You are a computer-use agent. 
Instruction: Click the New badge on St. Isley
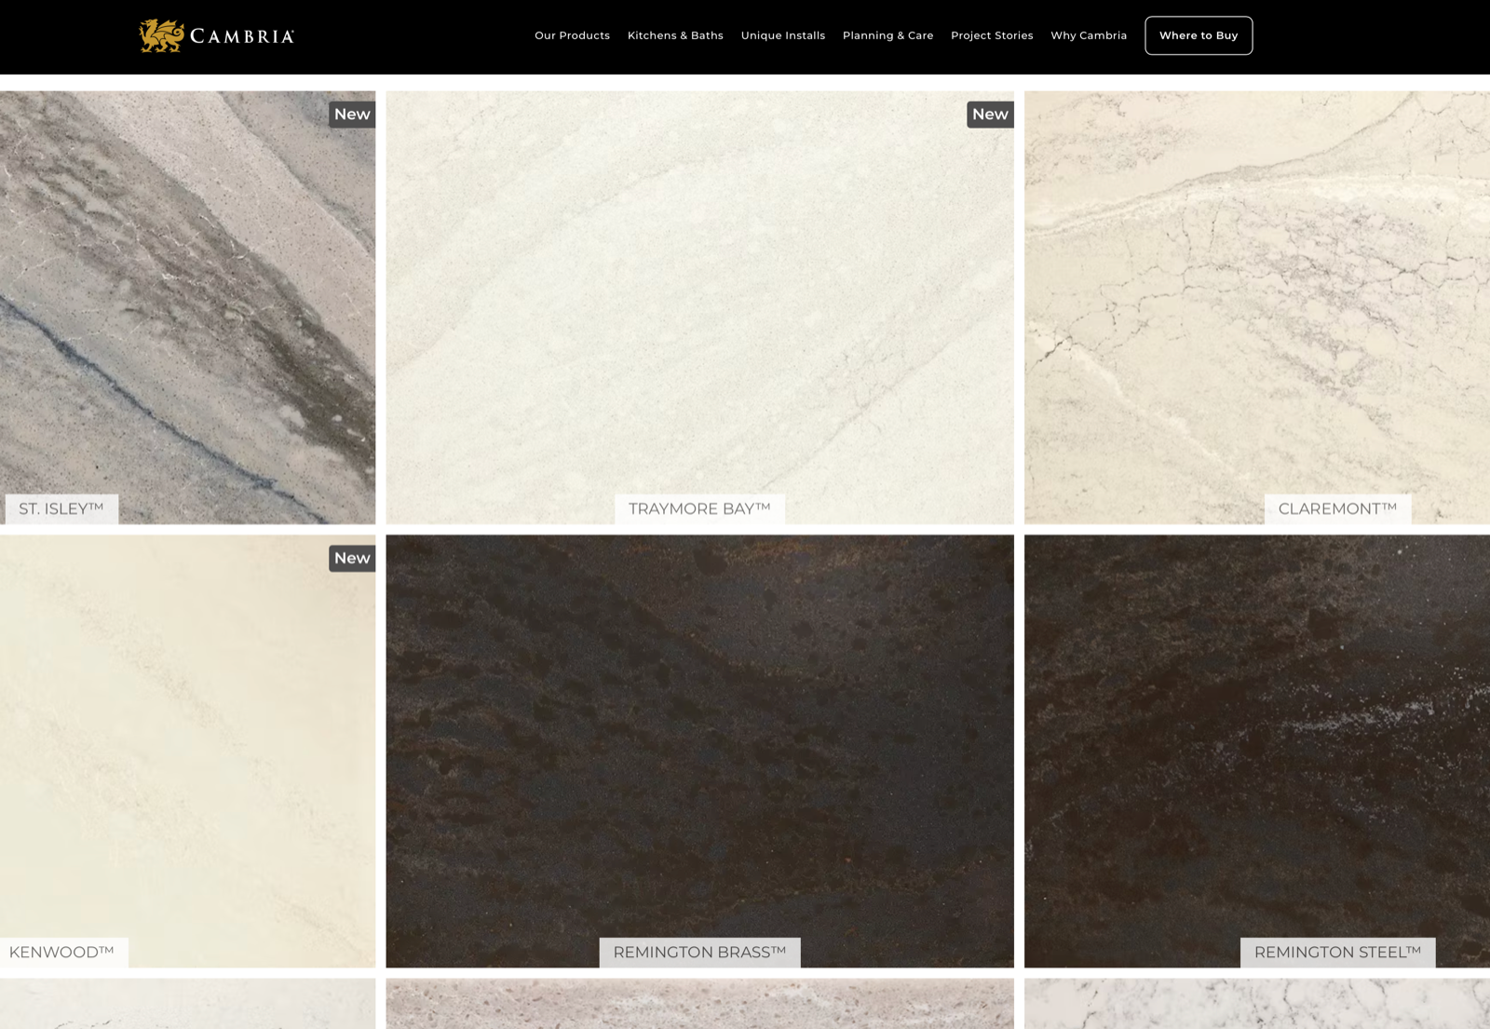[x=352, y=115]
